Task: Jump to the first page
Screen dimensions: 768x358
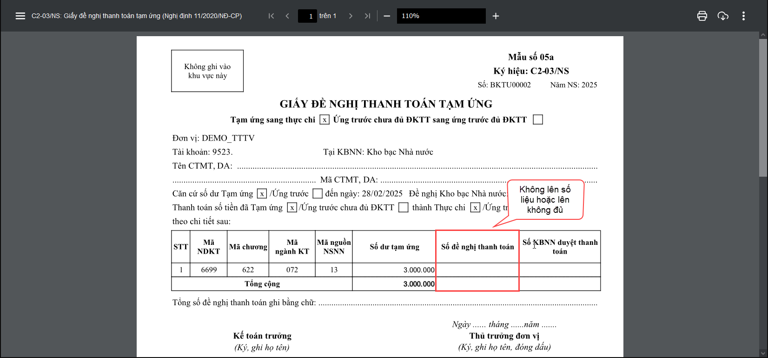Action: [x=271, y=16]
